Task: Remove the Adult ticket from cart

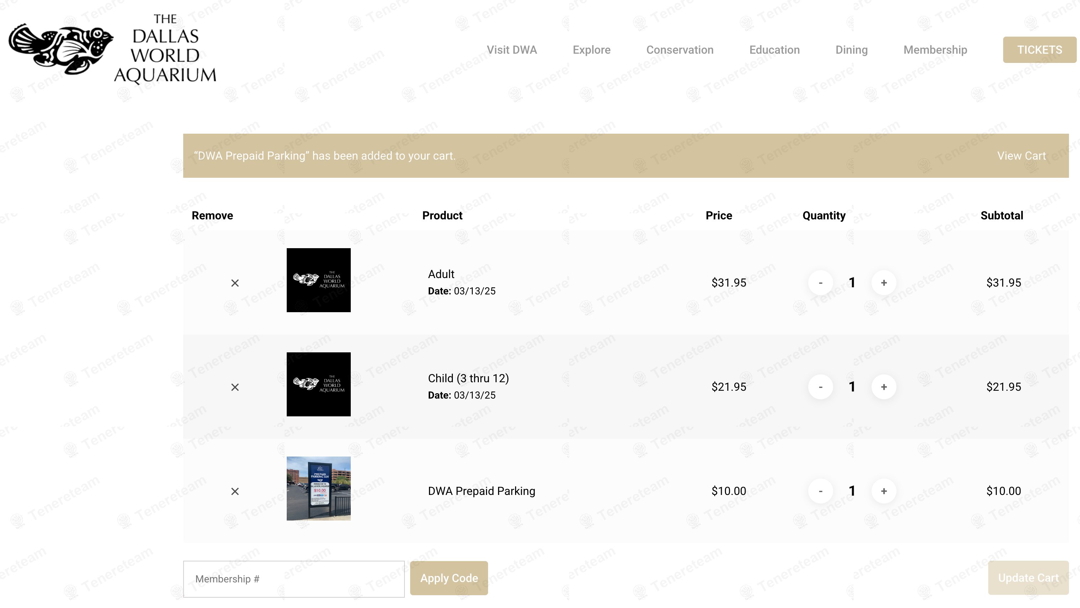Action: (235, 283)
